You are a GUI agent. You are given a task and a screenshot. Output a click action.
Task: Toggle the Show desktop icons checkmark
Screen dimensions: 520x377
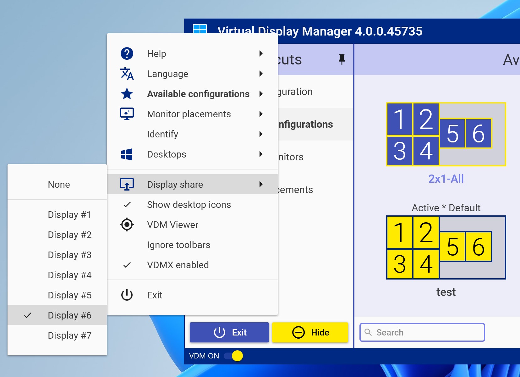tap(127, 205)
